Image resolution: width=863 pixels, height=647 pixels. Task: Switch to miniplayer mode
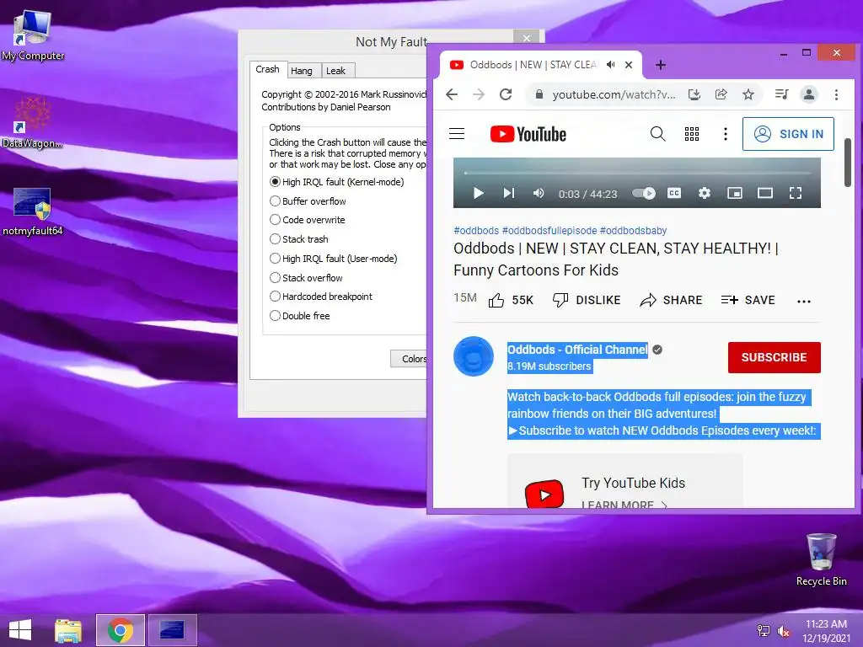point(735,193)
